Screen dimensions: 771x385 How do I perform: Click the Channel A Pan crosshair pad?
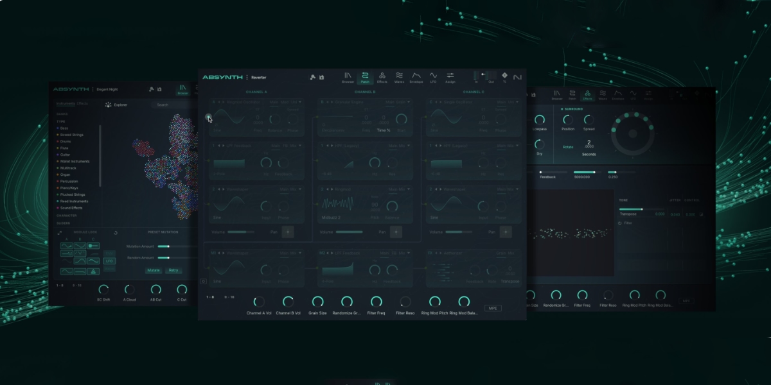pos(287,232)
